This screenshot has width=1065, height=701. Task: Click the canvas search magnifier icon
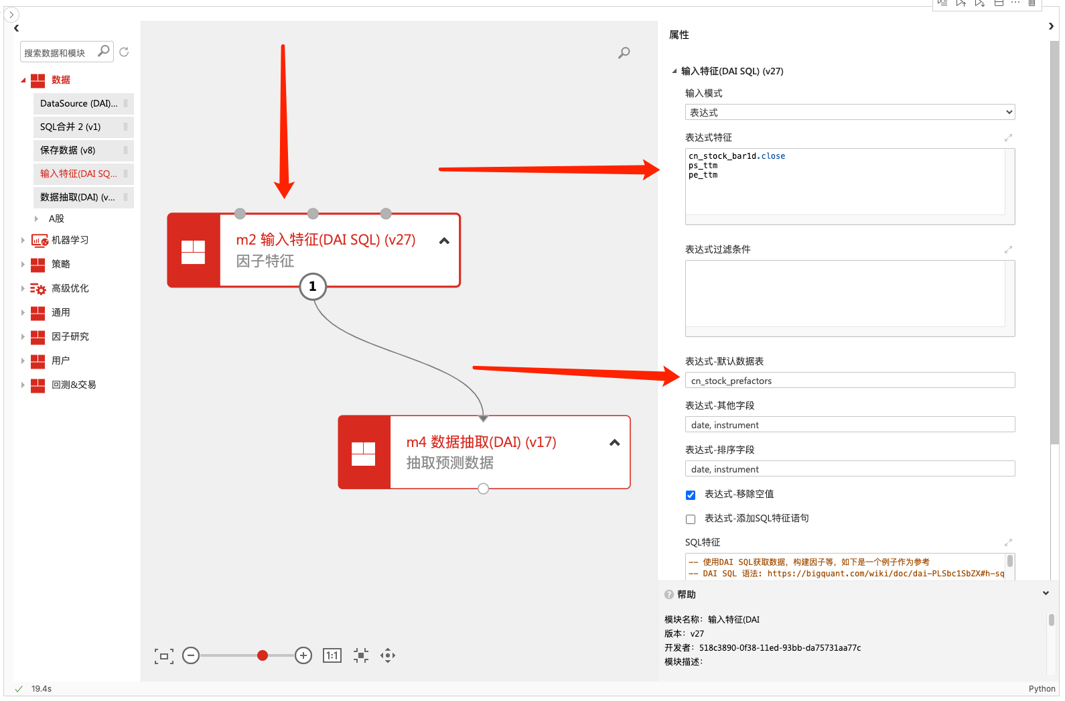click(624, 52)
